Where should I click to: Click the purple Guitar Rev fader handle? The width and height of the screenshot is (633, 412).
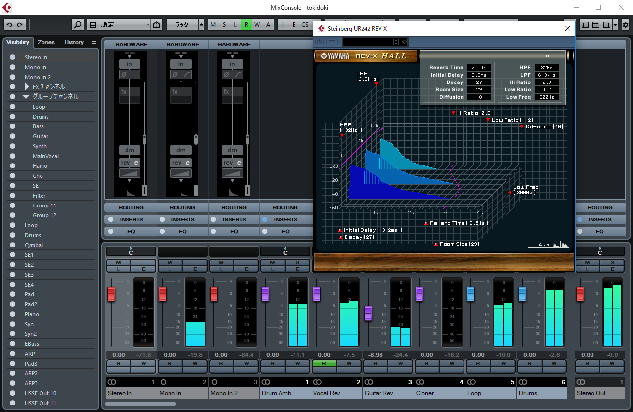point(368,313)
